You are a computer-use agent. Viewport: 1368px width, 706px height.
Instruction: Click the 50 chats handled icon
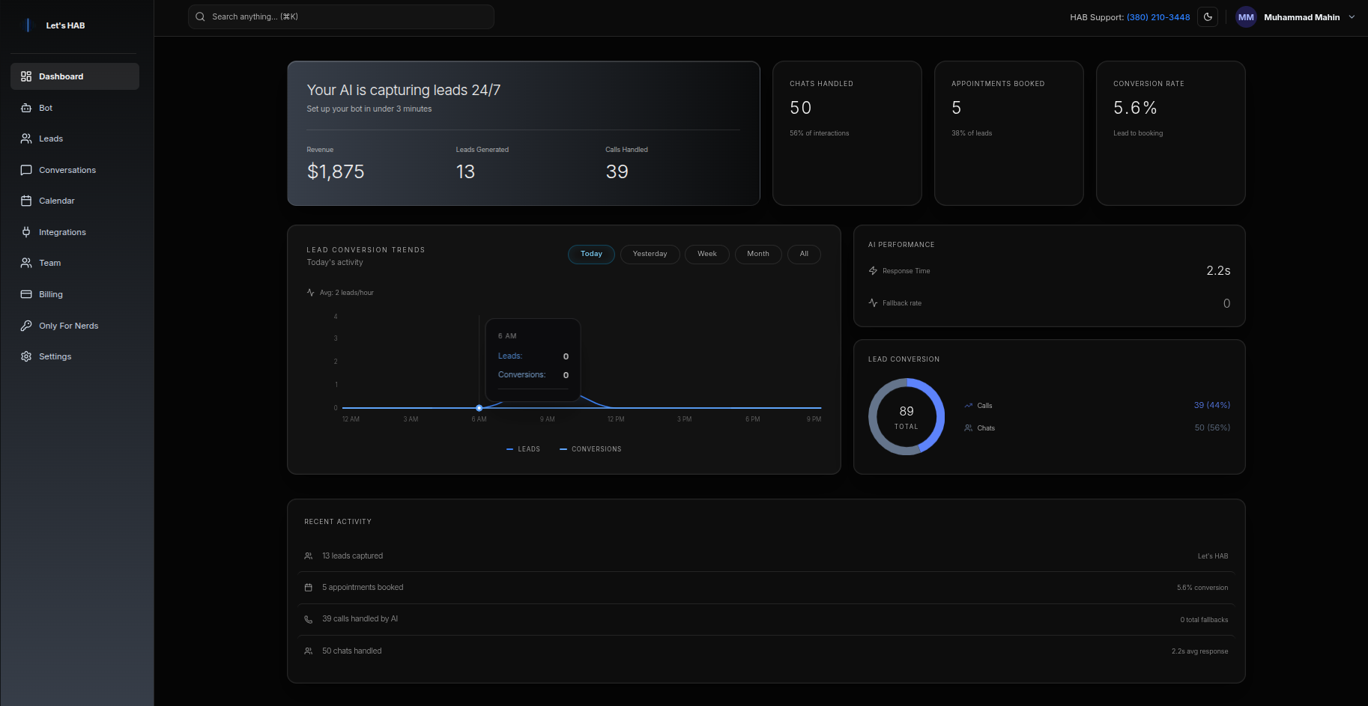tap(308, 651)
